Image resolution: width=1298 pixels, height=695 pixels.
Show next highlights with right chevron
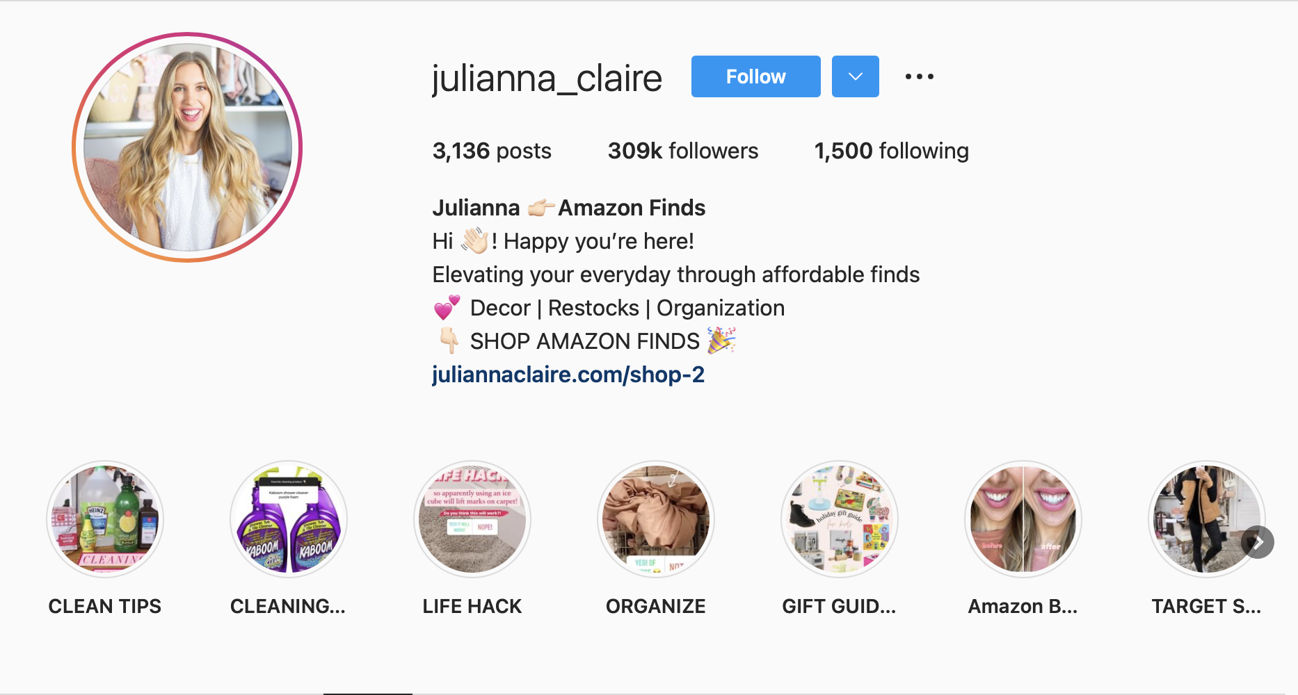[x=1258, y=542]
